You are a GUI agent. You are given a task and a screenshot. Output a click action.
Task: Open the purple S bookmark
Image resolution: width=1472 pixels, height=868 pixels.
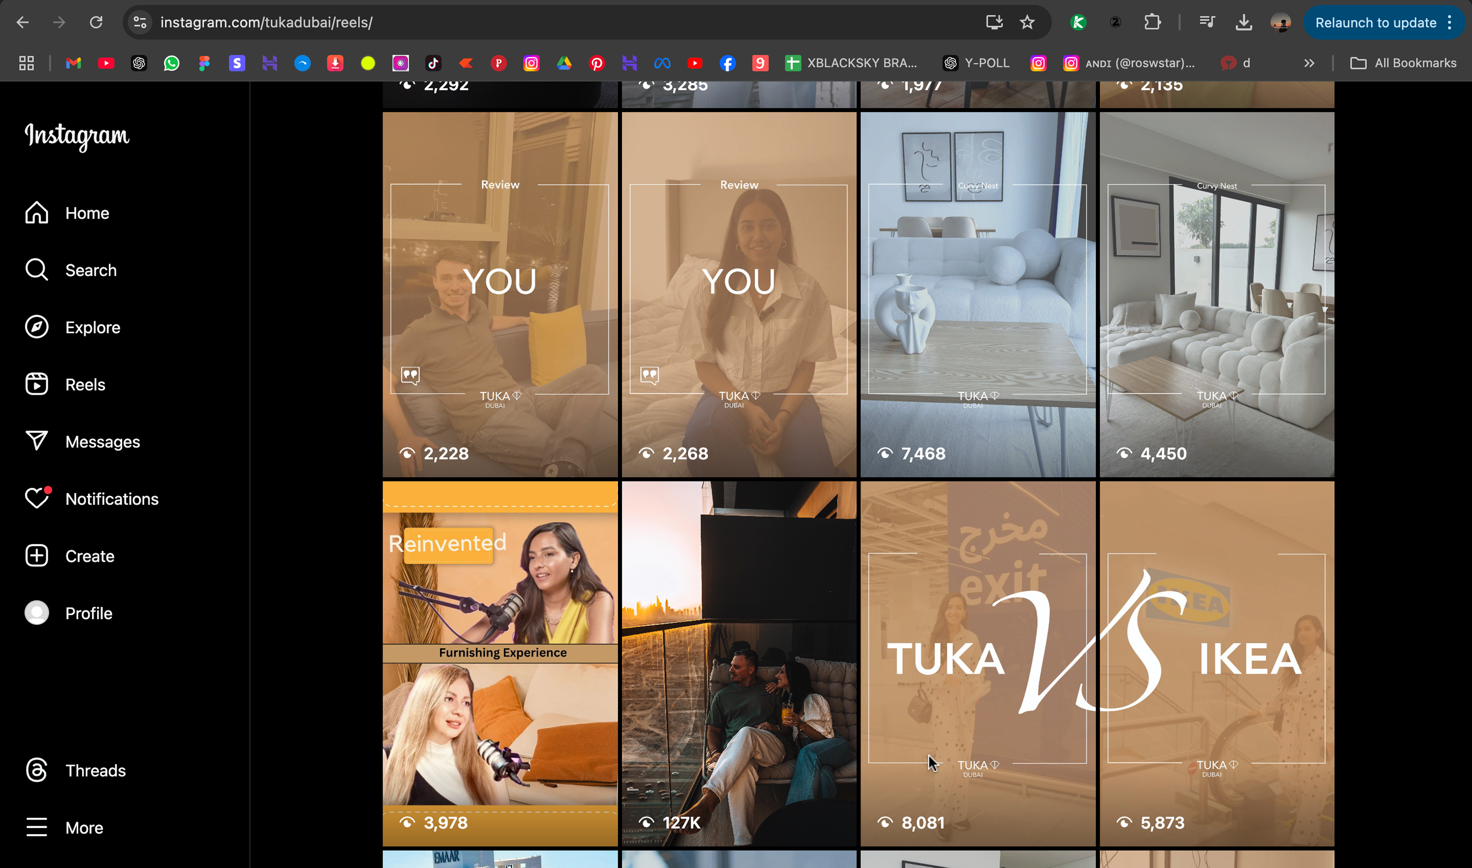[x=237, y=63]
